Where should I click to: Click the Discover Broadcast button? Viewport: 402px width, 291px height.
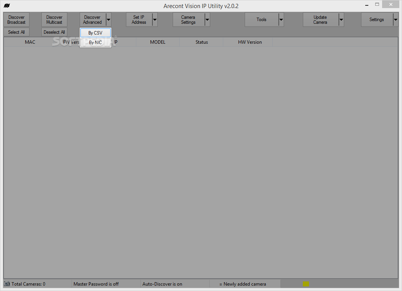click(x=16, y=20)
